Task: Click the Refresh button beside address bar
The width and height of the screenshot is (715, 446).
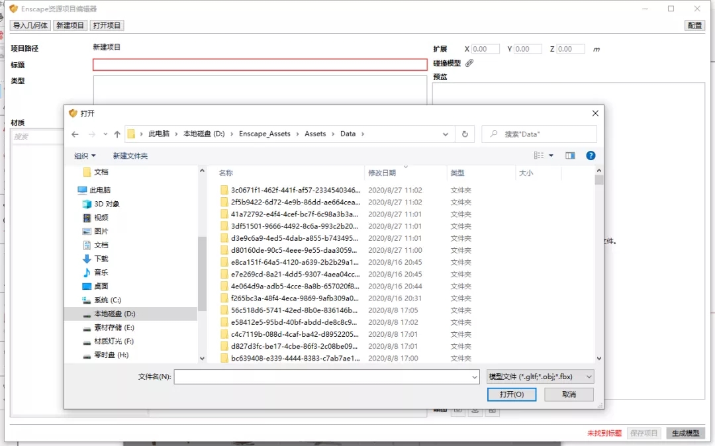Action: [x=465, y=134]
